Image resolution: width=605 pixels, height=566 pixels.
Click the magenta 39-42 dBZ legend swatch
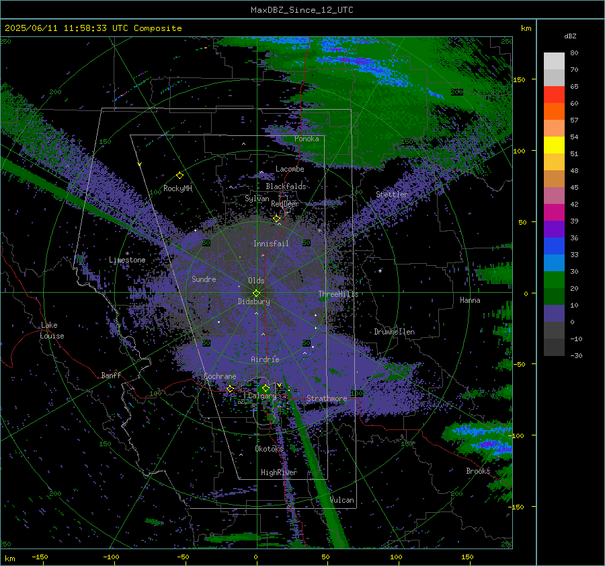pos(554,213)
